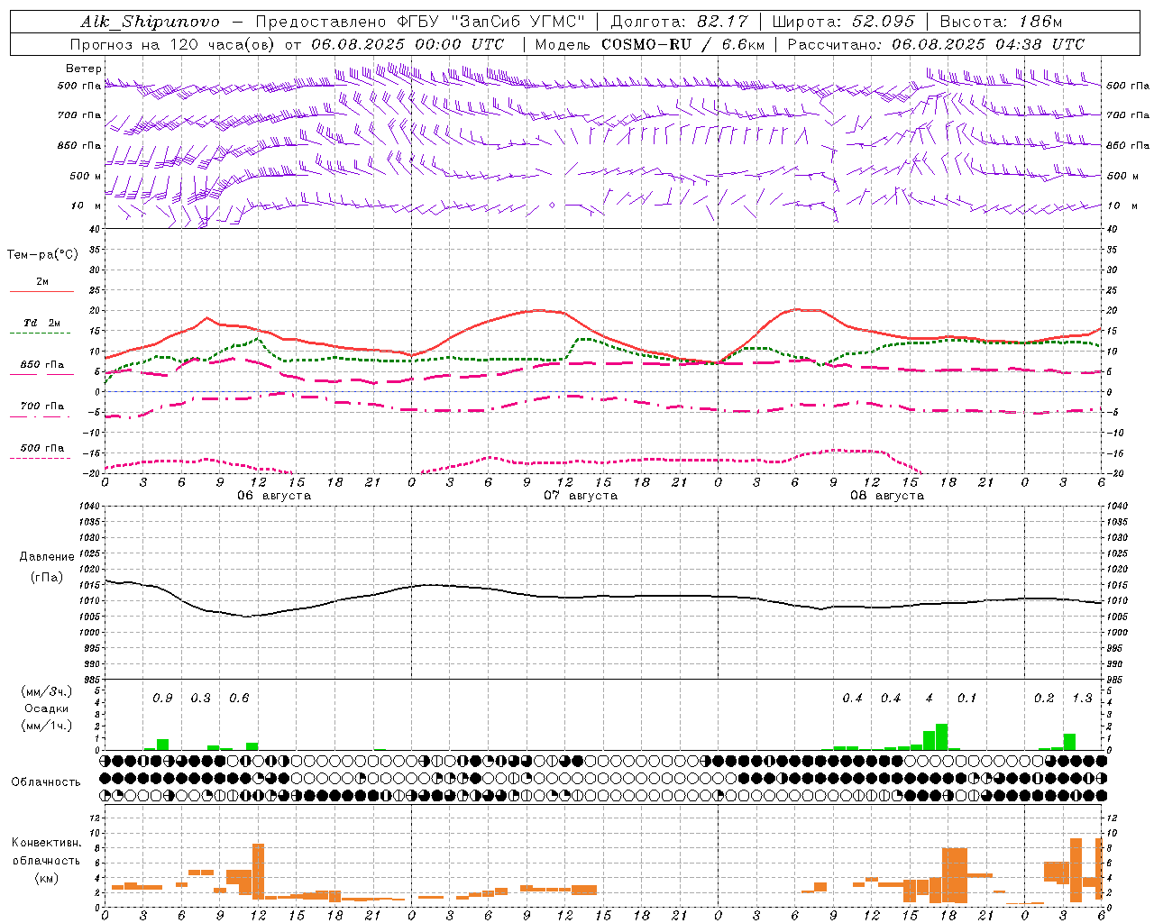Click the left '500 м' wind level label

(87, 176)
